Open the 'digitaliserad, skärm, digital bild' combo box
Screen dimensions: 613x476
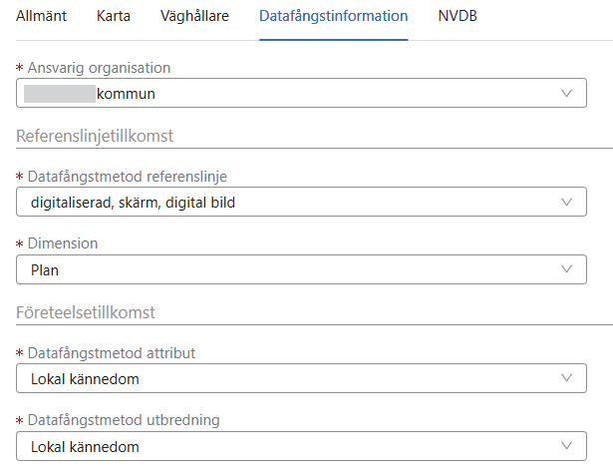tap(289, 203)
